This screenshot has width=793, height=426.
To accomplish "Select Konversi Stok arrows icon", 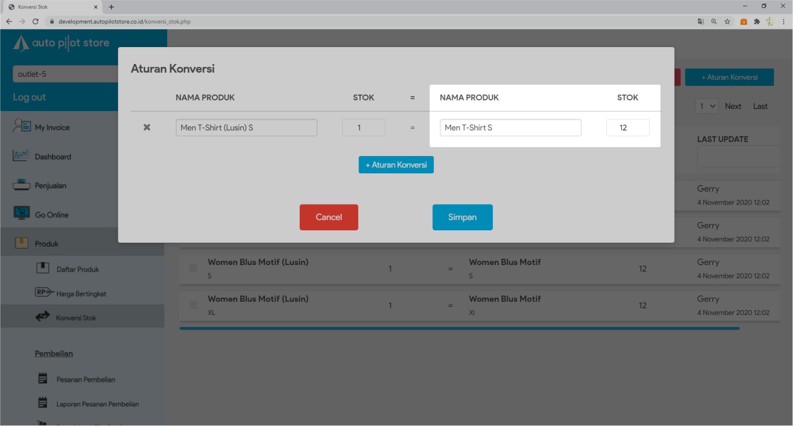I will point(43,316).
